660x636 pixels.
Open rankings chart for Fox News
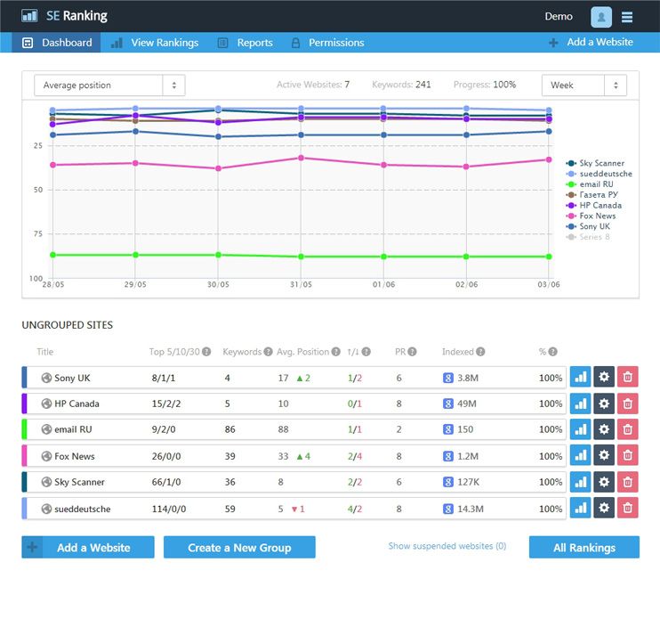click(581, 455)
